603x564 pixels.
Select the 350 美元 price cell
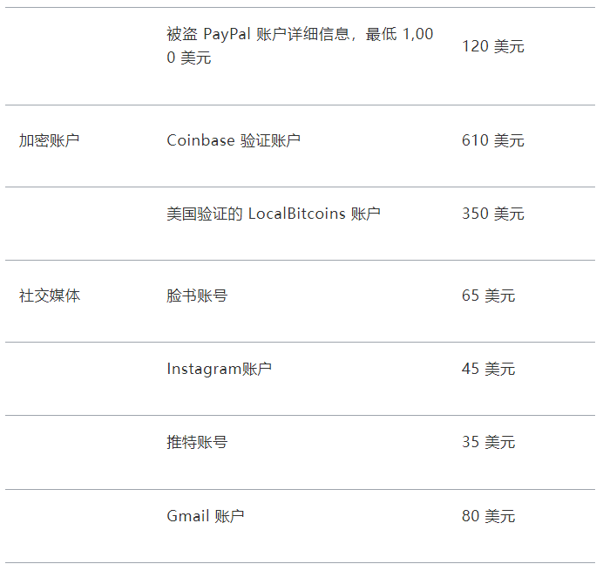pyautogui.click(x=492, y=214)
